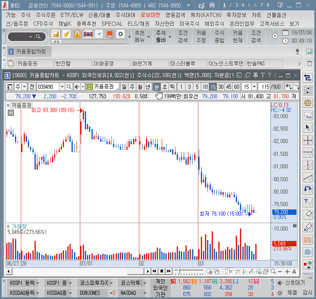Screen dimensions: 316x299
Task: Click the 키움현재 toolbar button
Action: click(x=237, y=36)
